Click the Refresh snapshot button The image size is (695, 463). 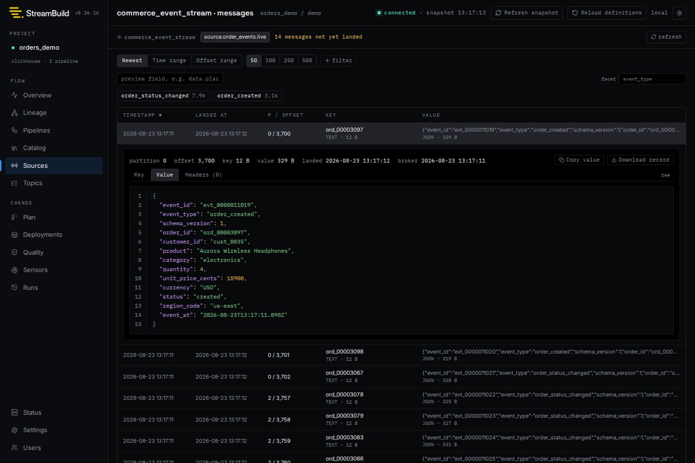(527, 13)
